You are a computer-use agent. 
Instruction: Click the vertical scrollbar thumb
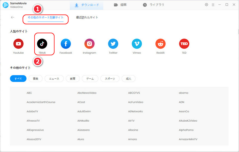[x=238, y=32]
